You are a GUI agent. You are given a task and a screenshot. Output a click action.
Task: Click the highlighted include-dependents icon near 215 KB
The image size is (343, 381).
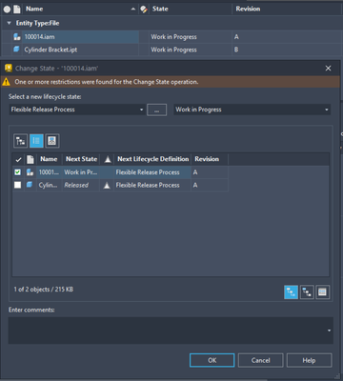point(291,292)
